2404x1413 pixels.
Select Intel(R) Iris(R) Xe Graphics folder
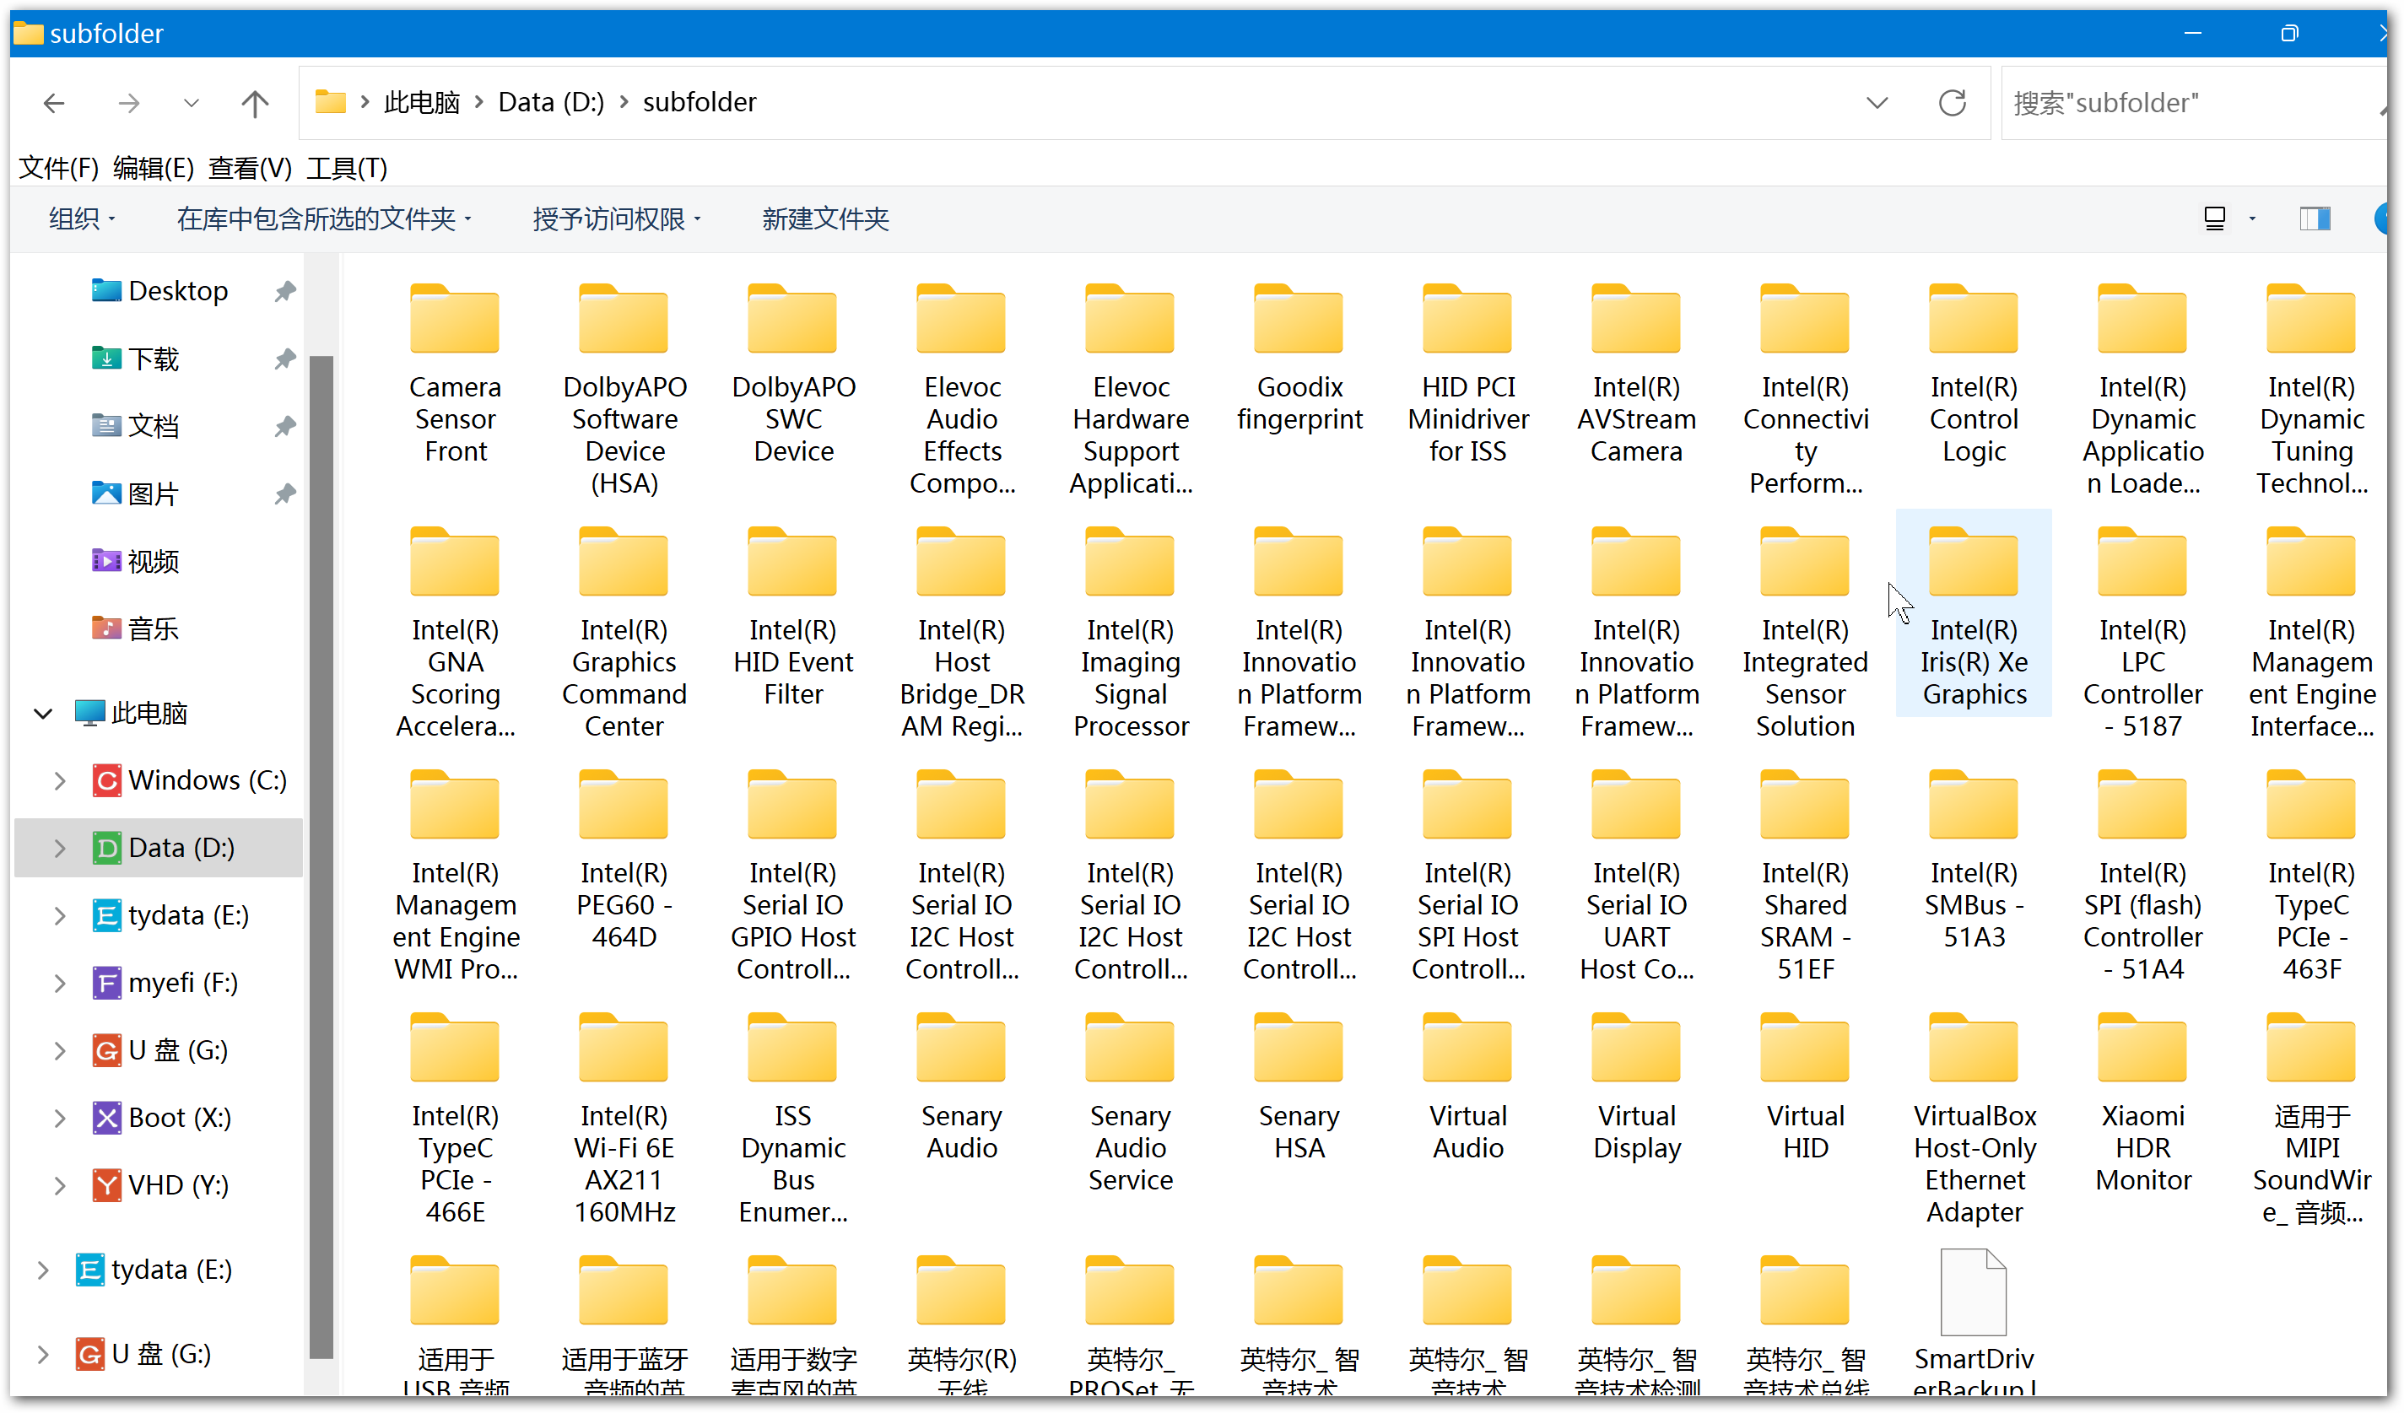[1974, 613]
